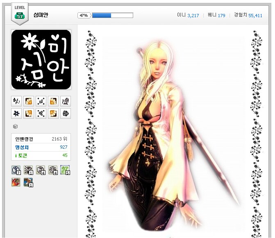Click the round black rose in second row
This screenshot has width=275, height=238.
click(x=65, y=113)
